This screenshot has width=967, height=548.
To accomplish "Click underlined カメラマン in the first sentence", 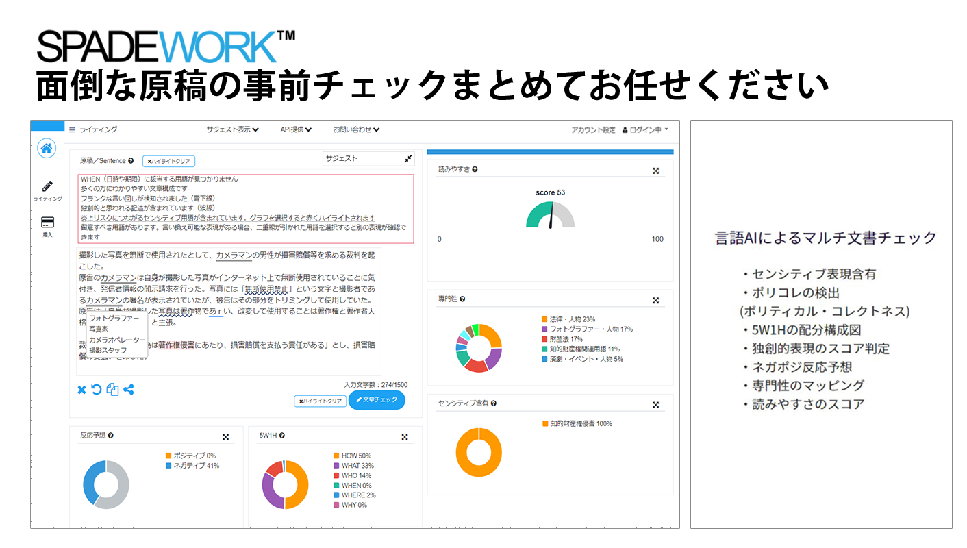I will point(234,256).
